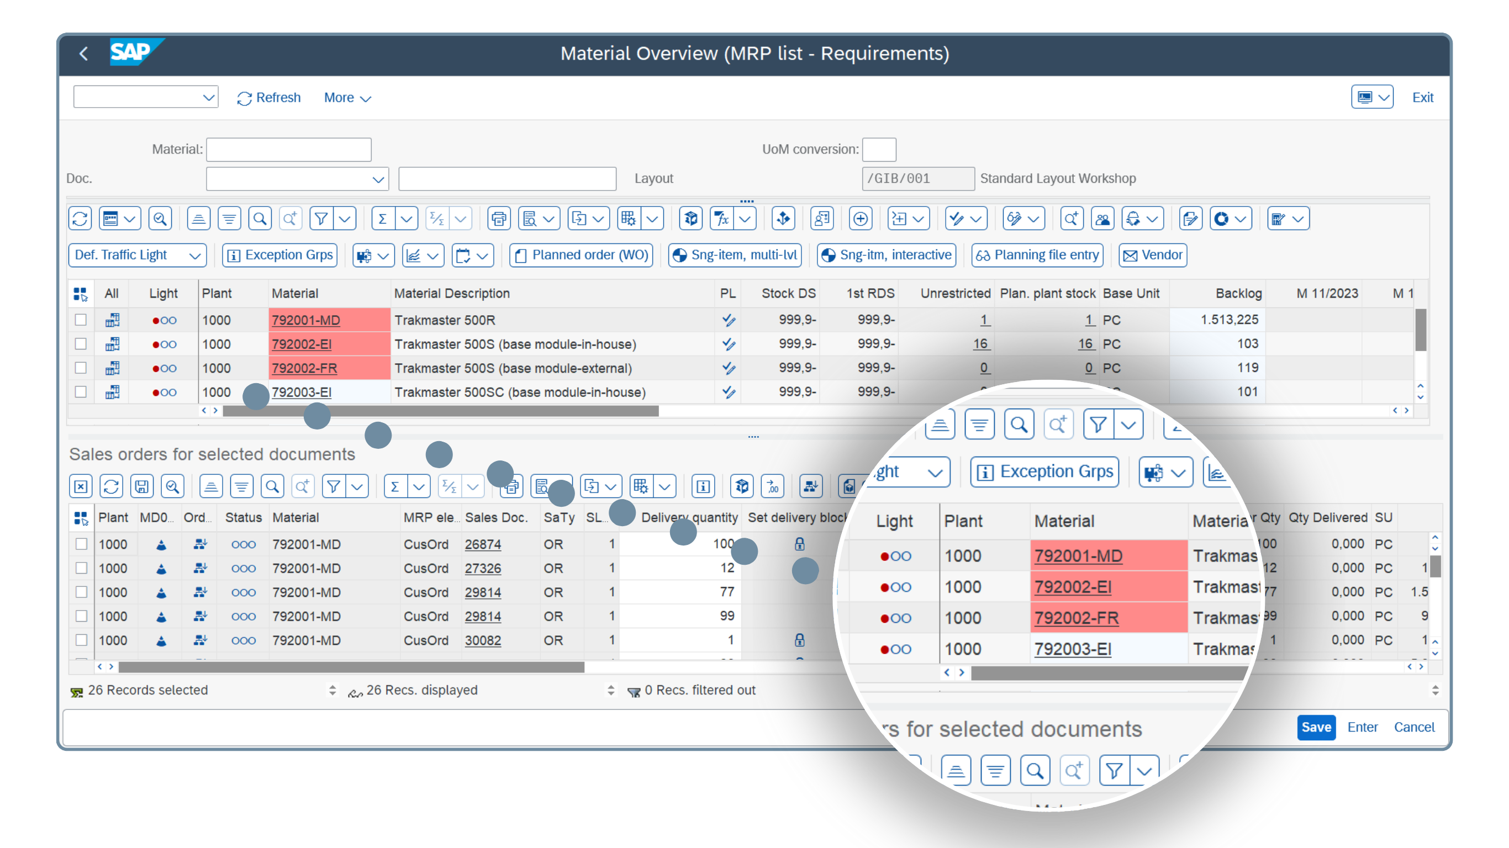Open the Def. Traffic Light dropdown
Screen dimensions: 1509x848
tap(138, 255)
